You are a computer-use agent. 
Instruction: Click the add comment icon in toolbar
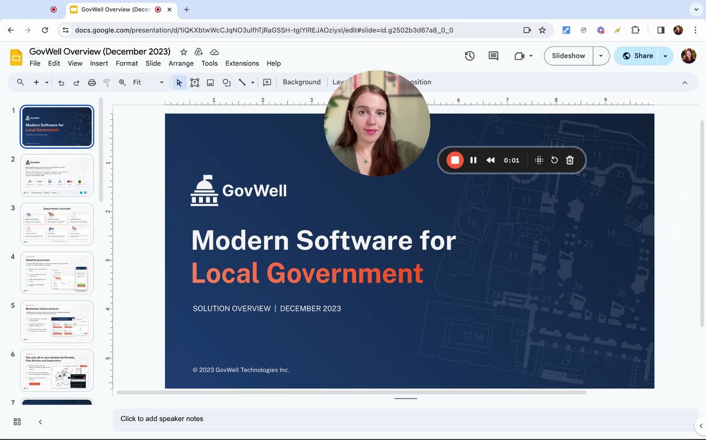(x=267, y=82)
